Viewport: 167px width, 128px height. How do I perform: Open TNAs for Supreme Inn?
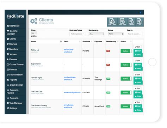point(138,69)
